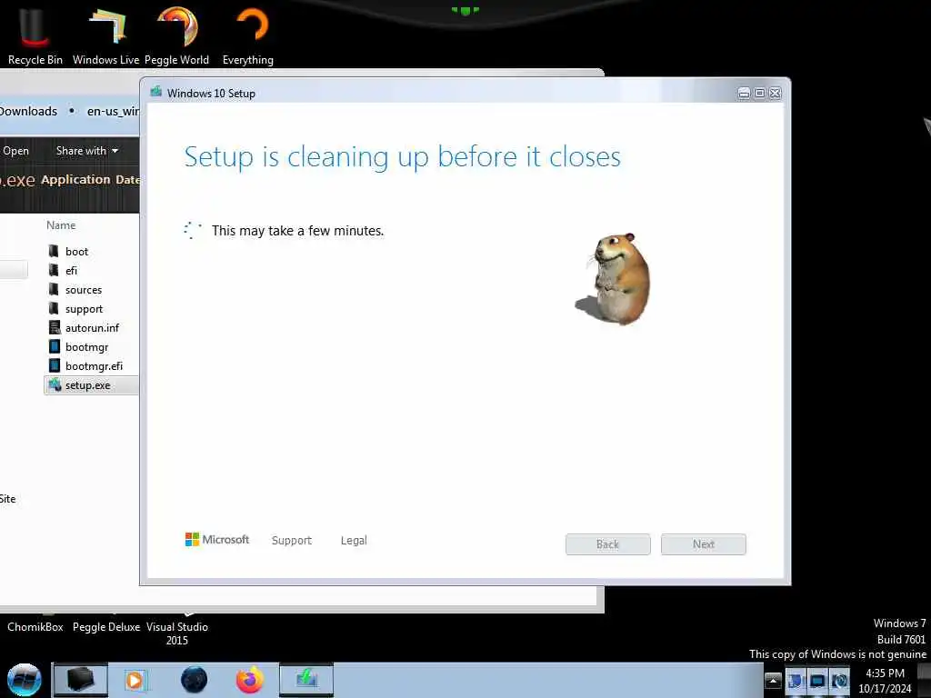
Task: Click the Name column header in Explorer
Action: (x=61, y=225)
